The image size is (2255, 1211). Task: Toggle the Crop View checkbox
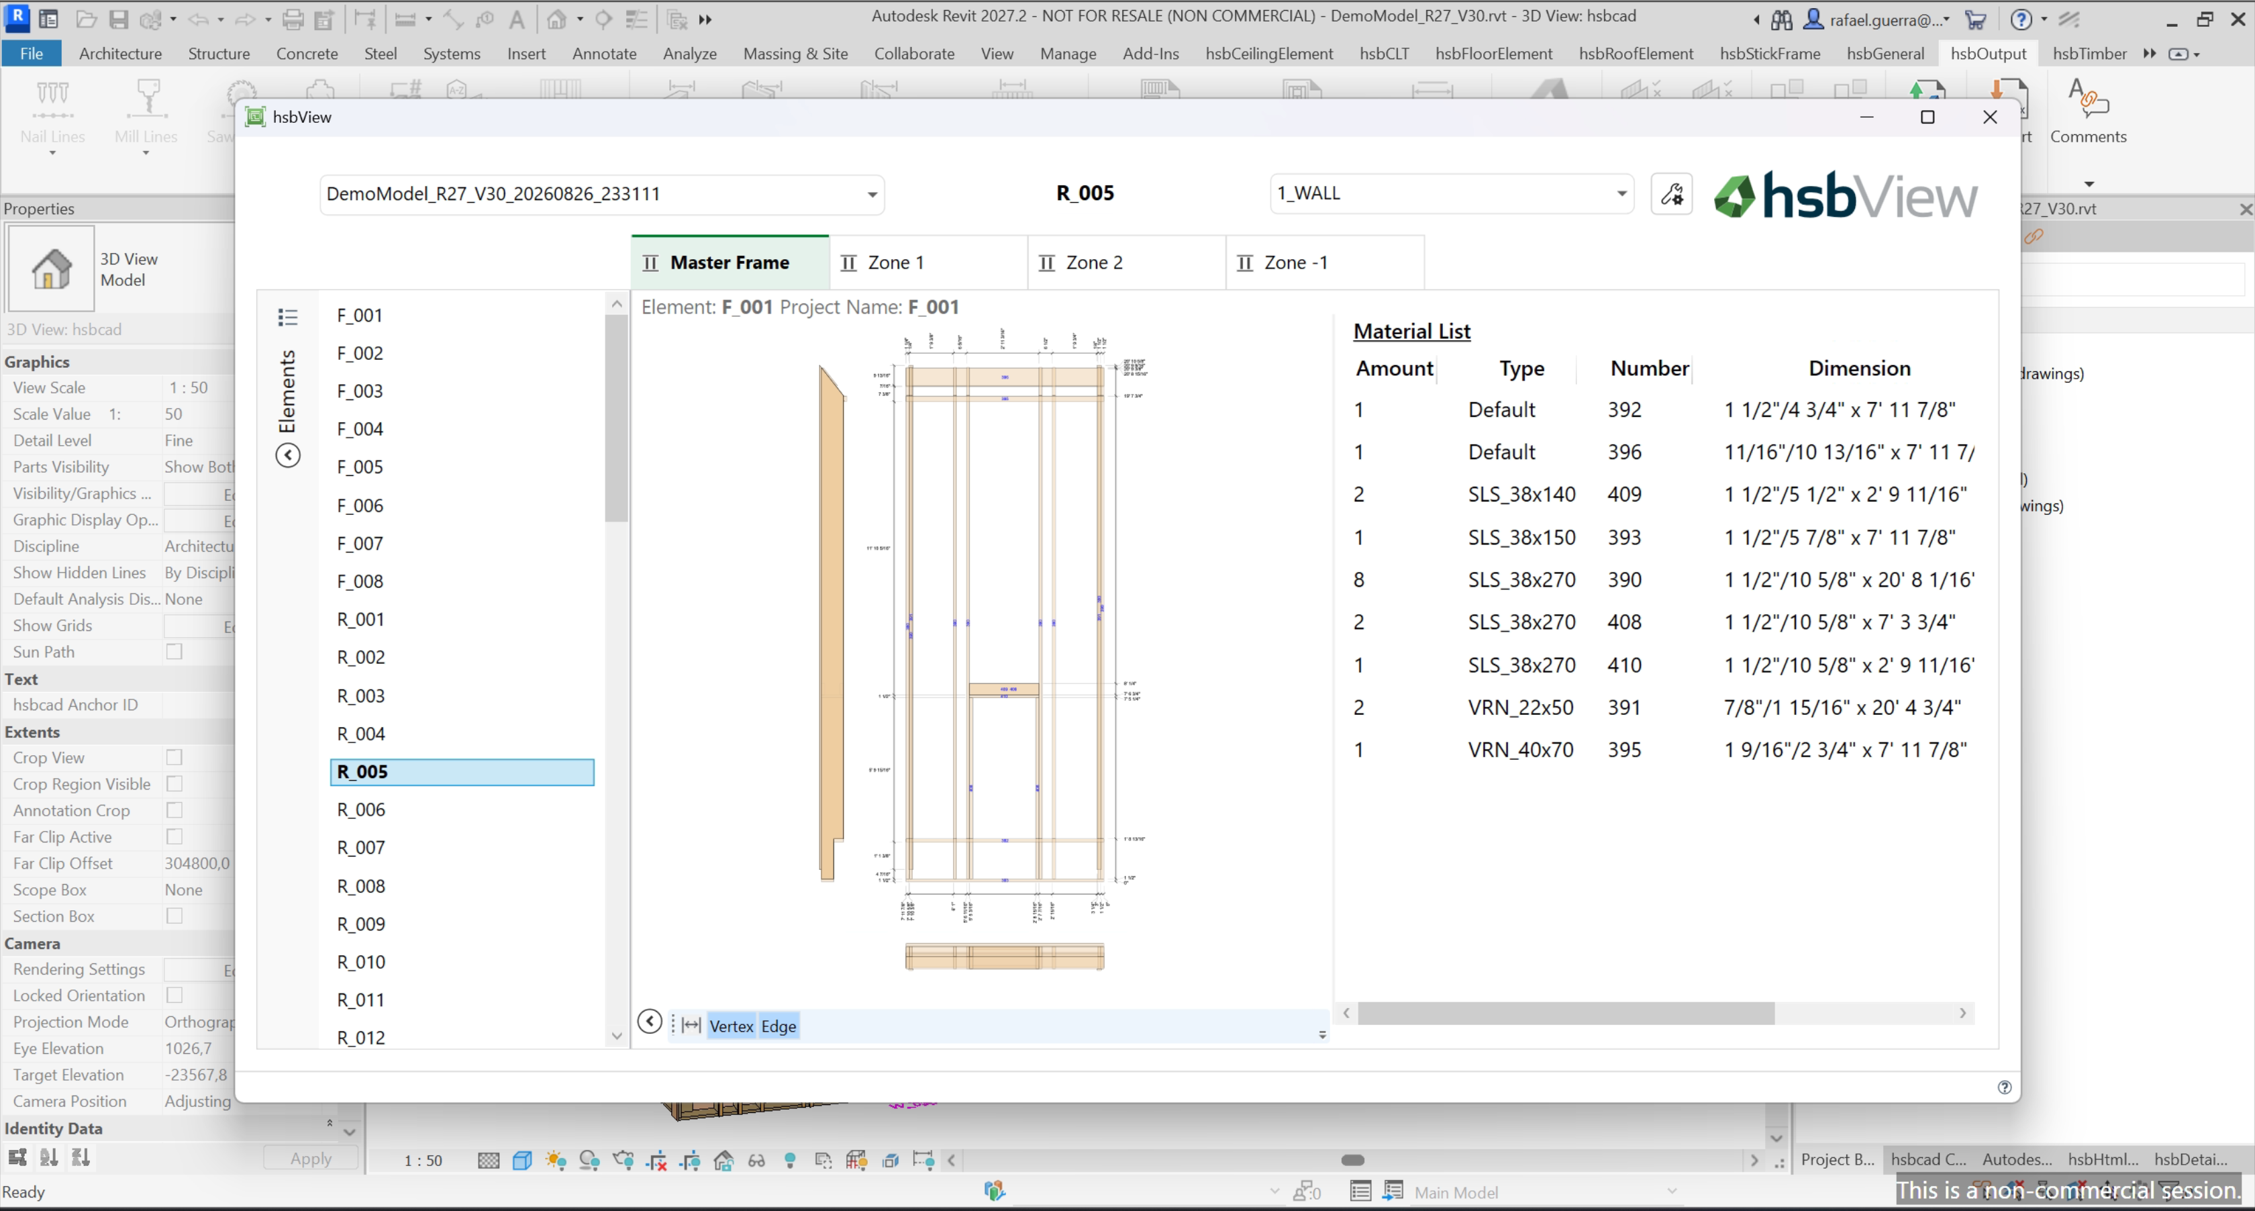point(174,757)
